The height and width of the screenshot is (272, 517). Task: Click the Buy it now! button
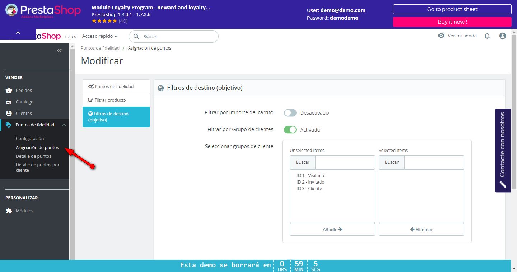[452, 22]
